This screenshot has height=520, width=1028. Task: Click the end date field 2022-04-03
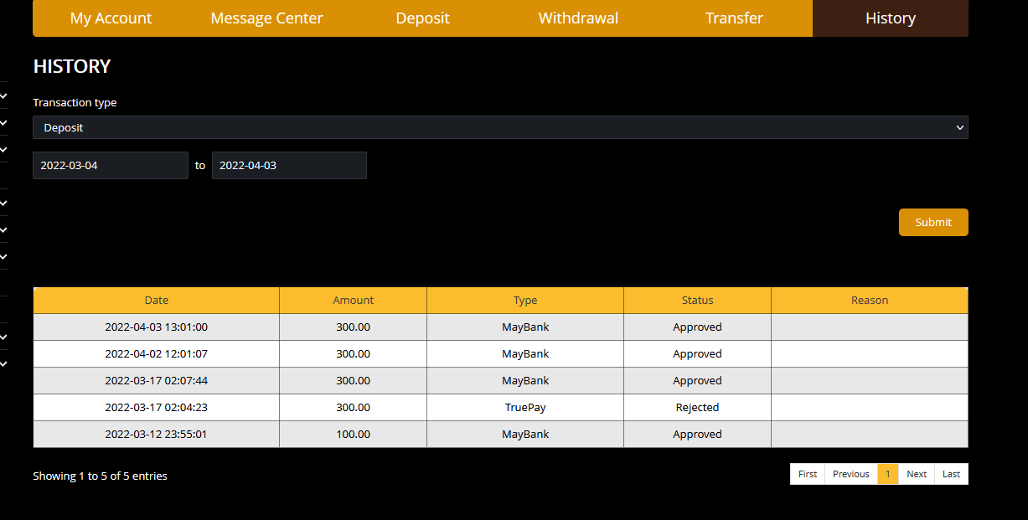click(x=289, y=166)
